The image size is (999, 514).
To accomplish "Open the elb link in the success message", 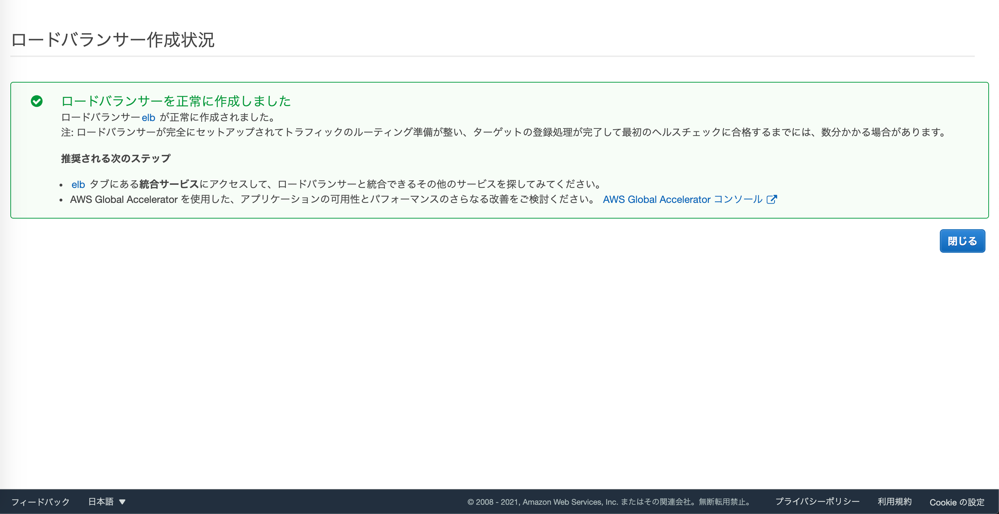I will click(x=149, y=117).
